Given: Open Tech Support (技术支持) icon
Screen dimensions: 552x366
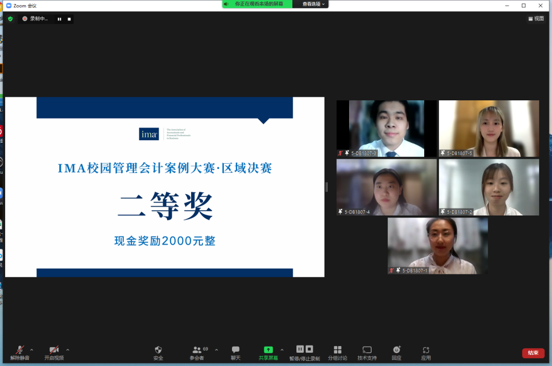Looking at the screenshot, I should tap(367, 350).
